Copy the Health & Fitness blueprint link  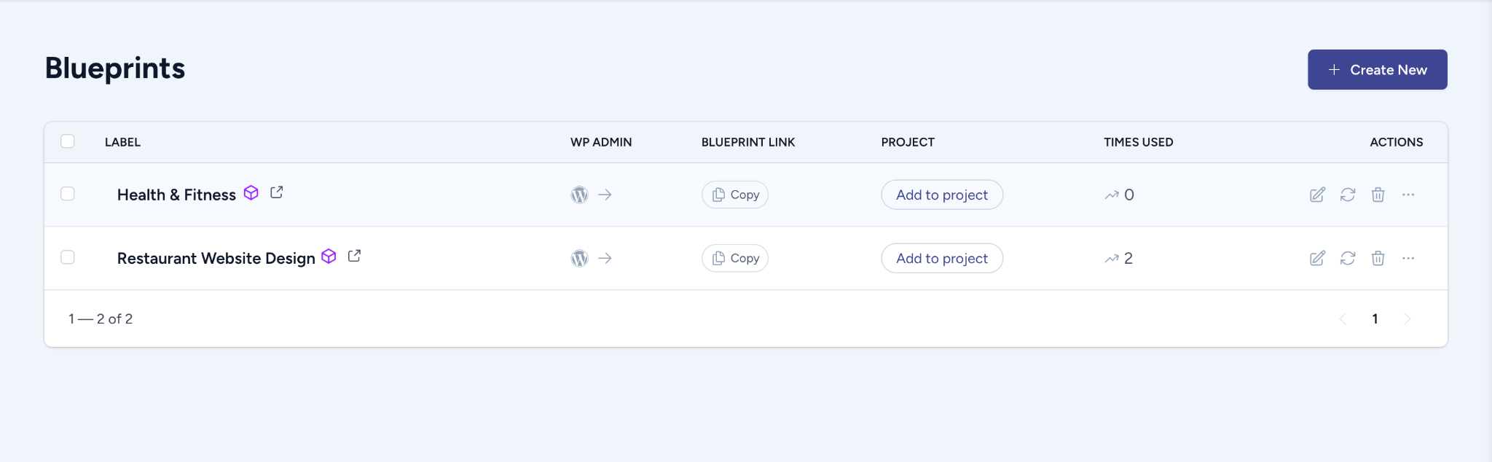click(x=734, y=195)
